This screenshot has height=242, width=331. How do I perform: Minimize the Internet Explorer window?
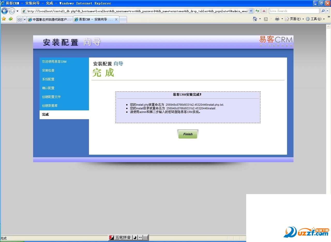316,3
